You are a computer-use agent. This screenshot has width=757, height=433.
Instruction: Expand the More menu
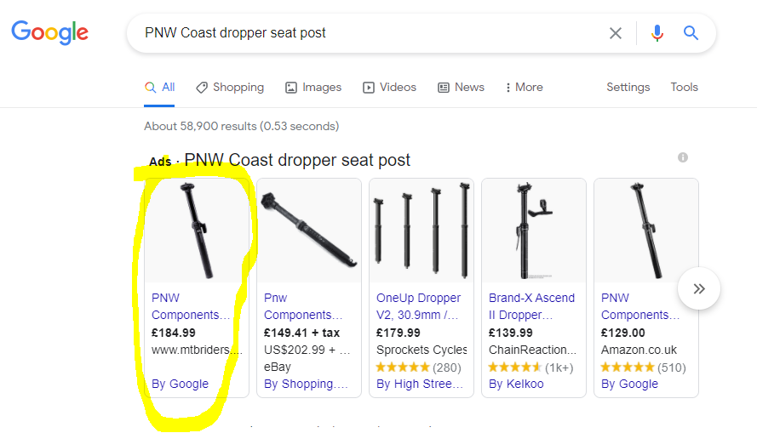click(524, 88)
